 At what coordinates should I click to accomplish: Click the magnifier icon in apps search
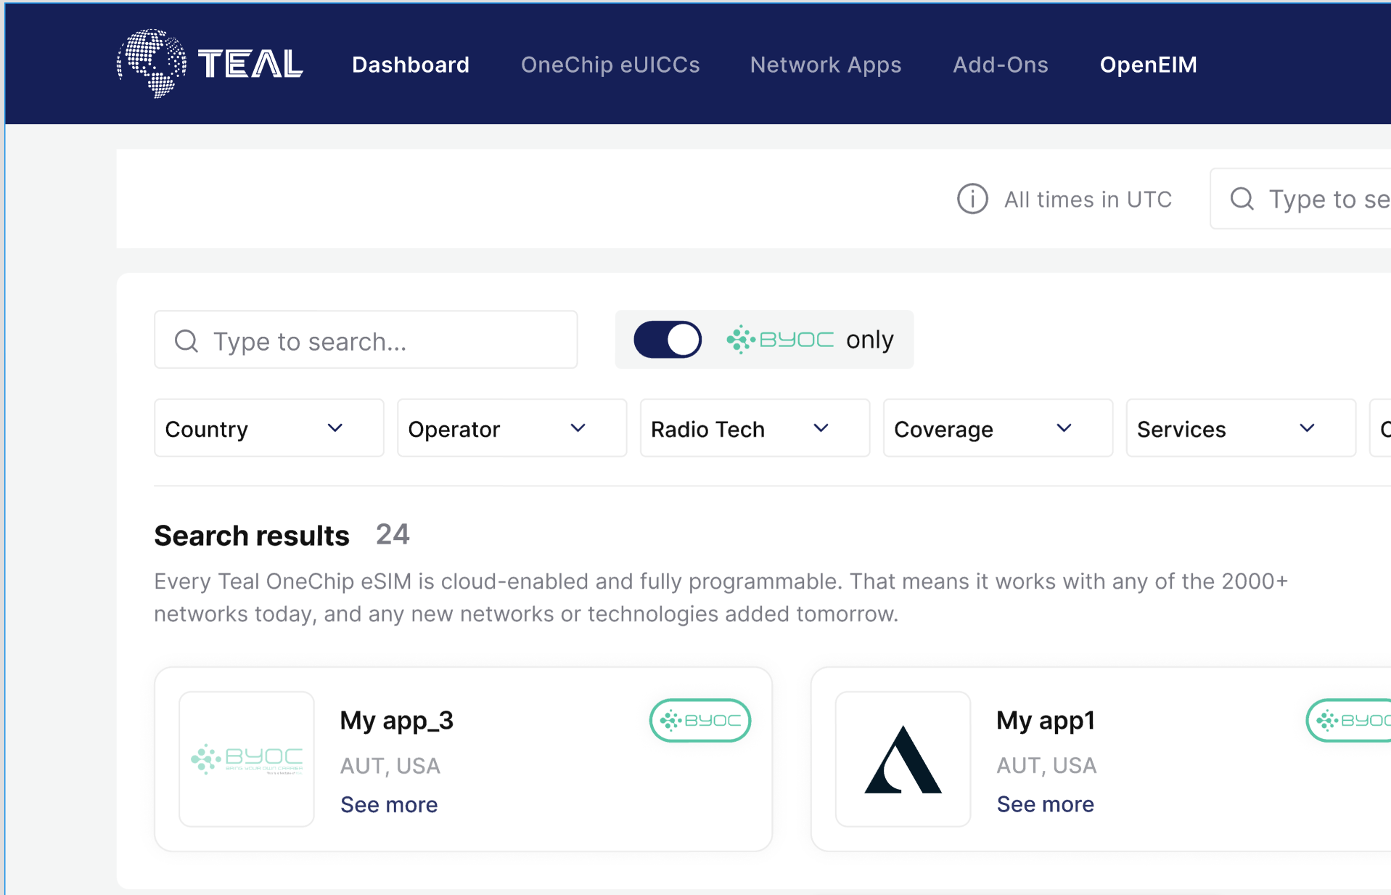[186, 340]
